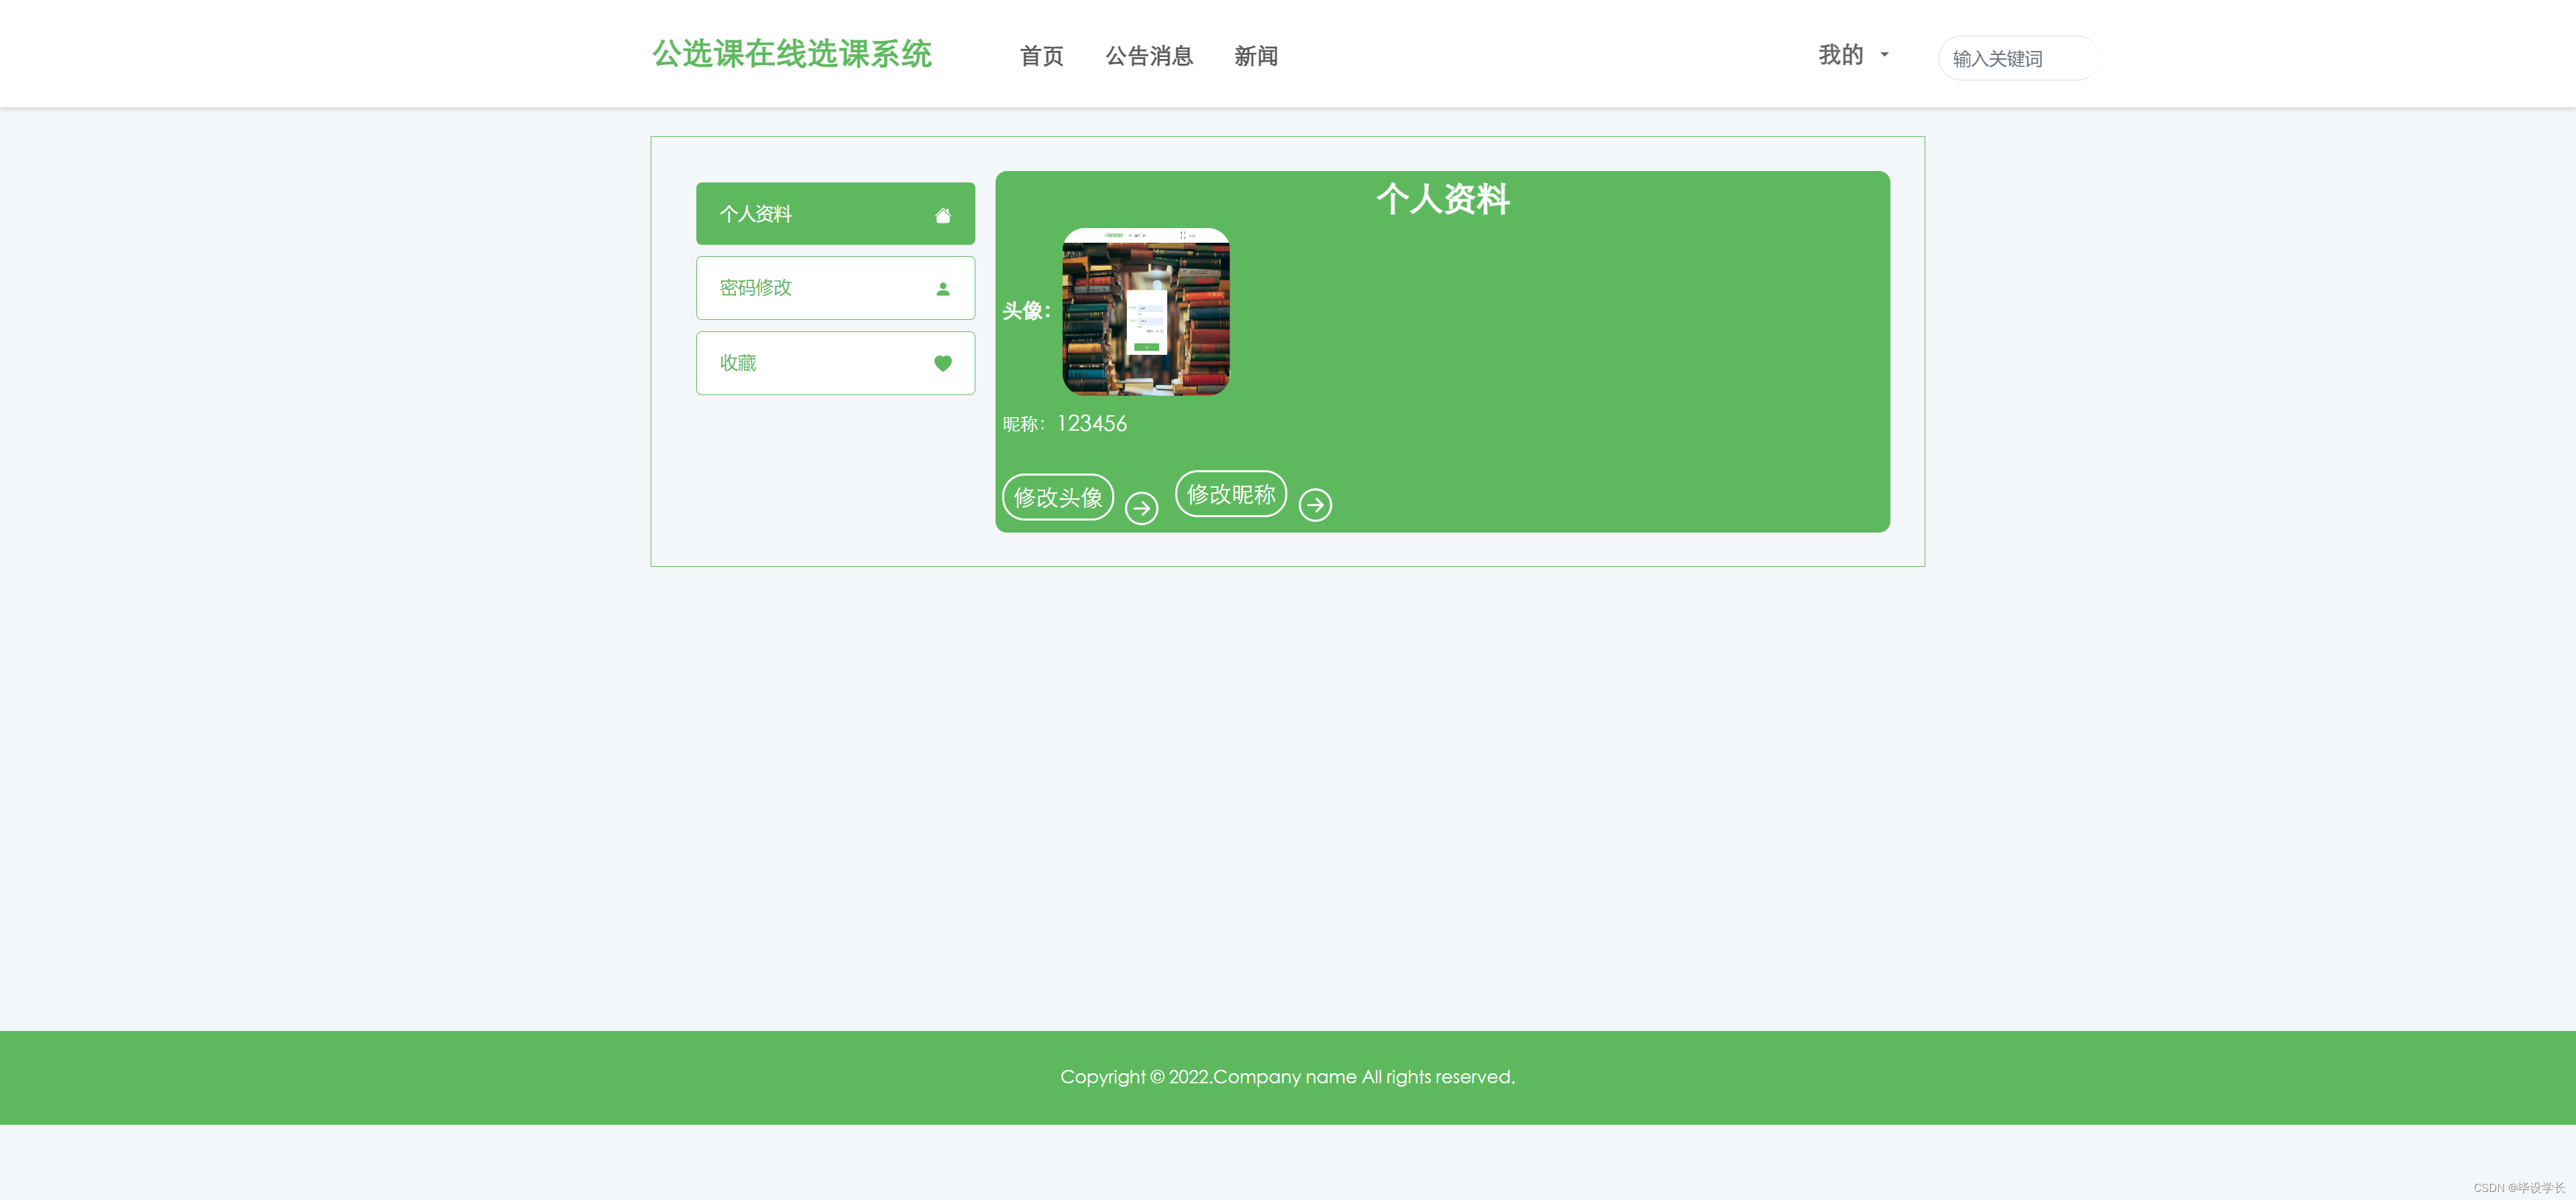Screen dimensions: 2576x1200
Task: Click the heart icon on 收藏 item
Action: click(x=943, y=363)
